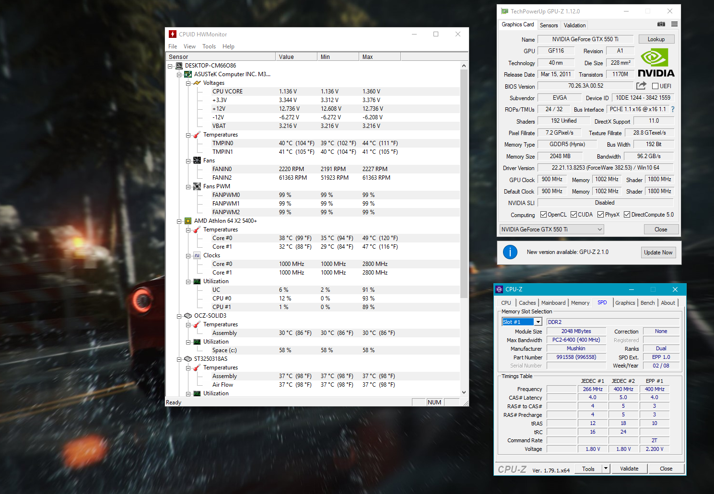Click the CPU-Z Tools button

tap(588, 469)
